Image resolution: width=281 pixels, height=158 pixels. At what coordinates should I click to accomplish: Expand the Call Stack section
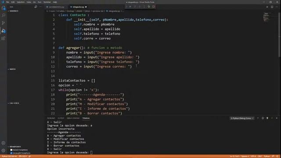click(13, 103)
